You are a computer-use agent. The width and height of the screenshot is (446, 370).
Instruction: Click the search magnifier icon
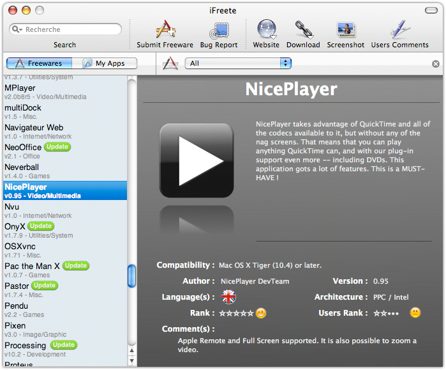(17, 29)
